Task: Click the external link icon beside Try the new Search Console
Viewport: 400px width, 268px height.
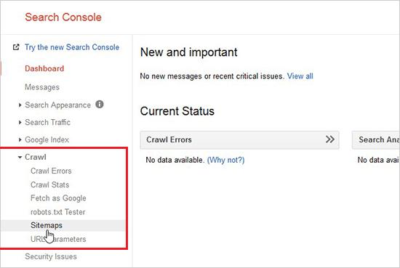Action: point(16,47)
